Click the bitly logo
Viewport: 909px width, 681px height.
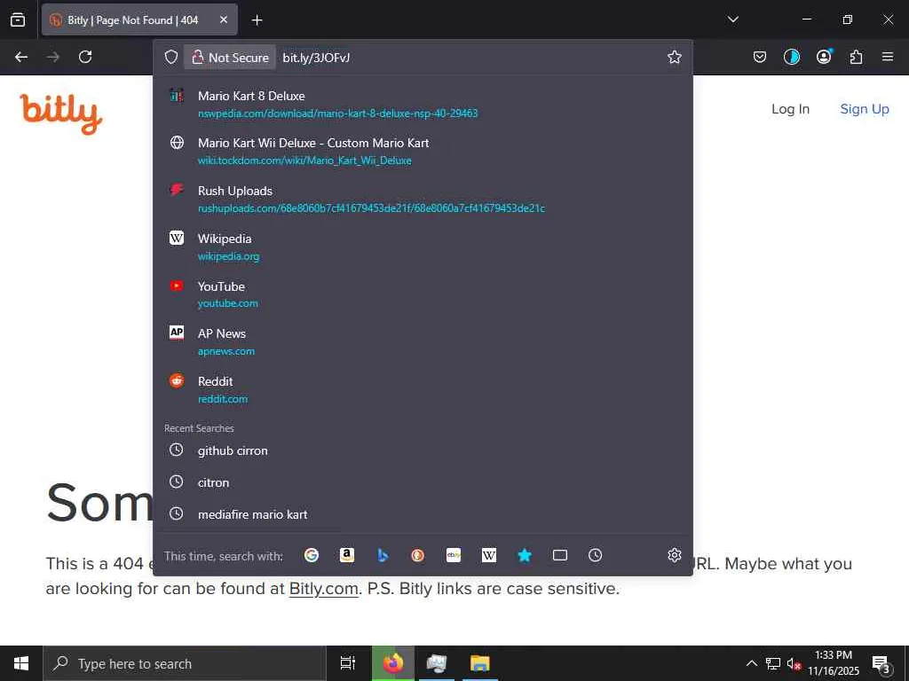pos(61,113)
